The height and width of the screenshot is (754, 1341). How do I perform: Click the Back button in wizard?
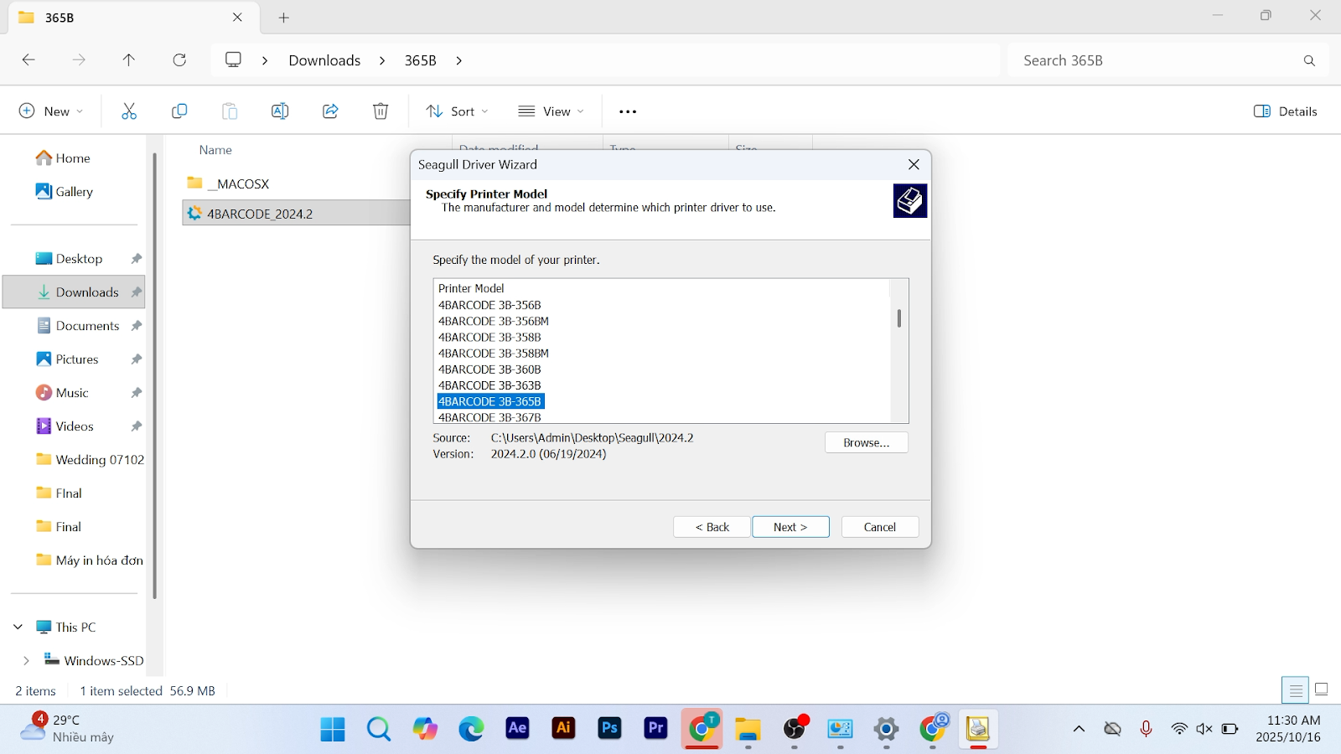[712, 527]
